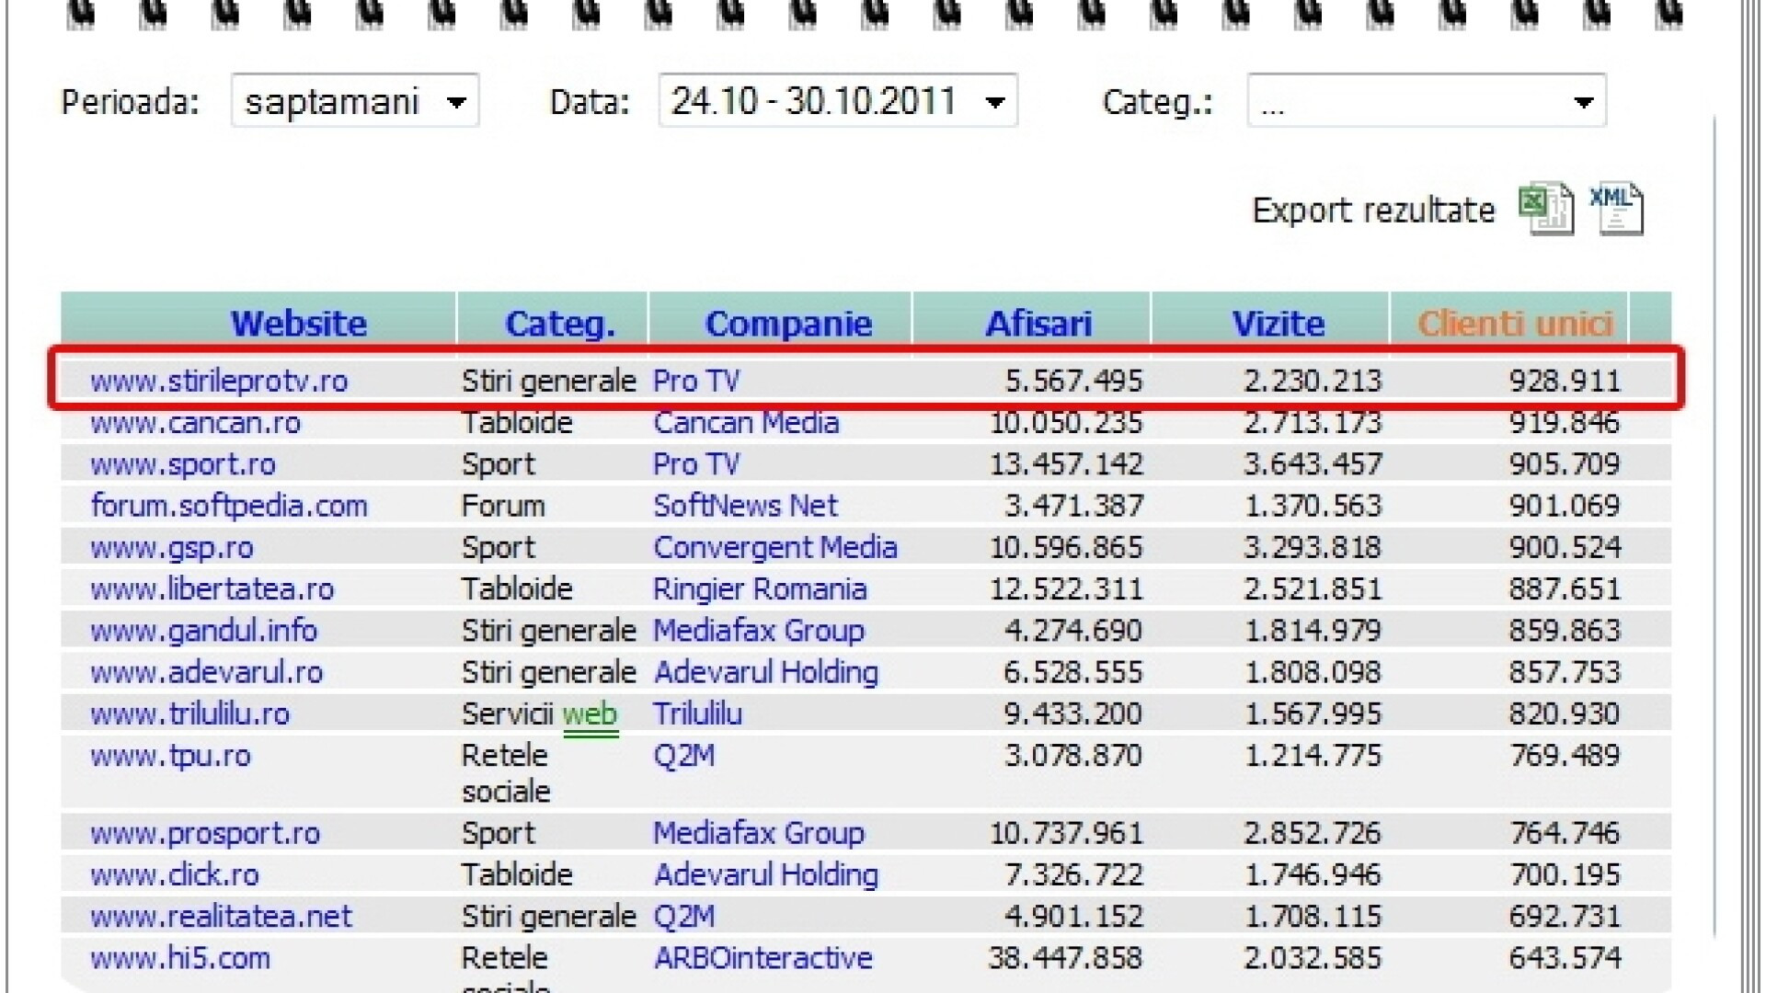Click the underlined web link in Trilulilu row
Image resolution: width=1766 pixels, height=993 pixels.
click(590, 714)
